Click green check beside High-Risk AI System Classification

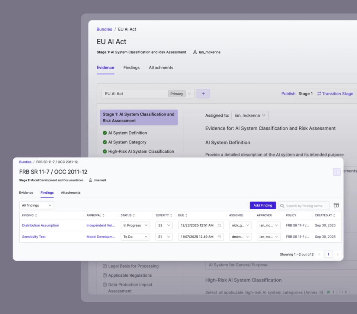[x=105, y=152]
